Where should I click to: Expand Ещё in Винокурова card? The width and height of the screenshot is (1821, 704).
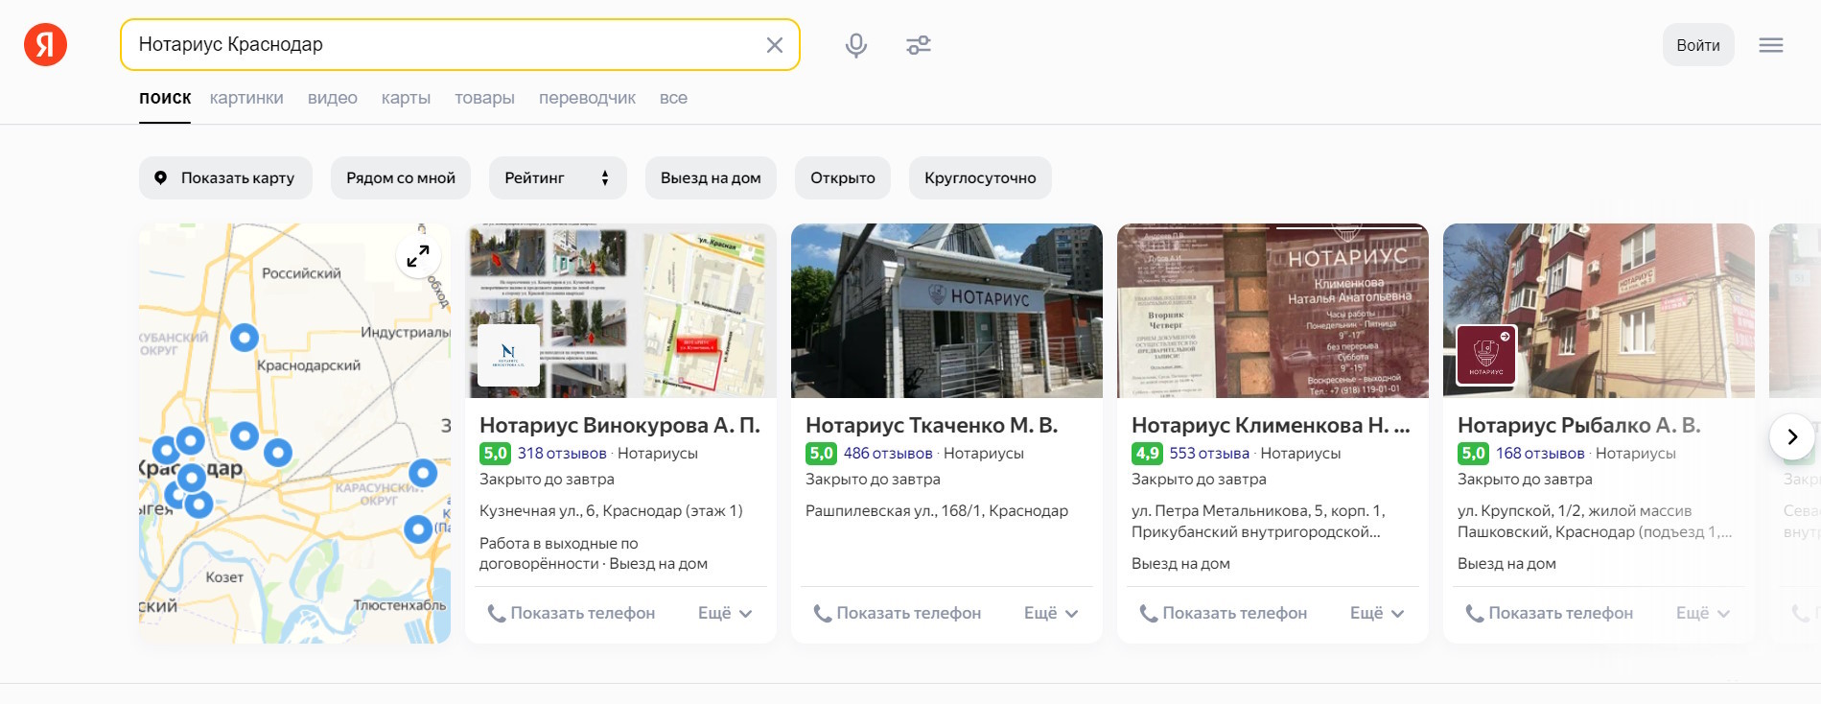point(725,614)
